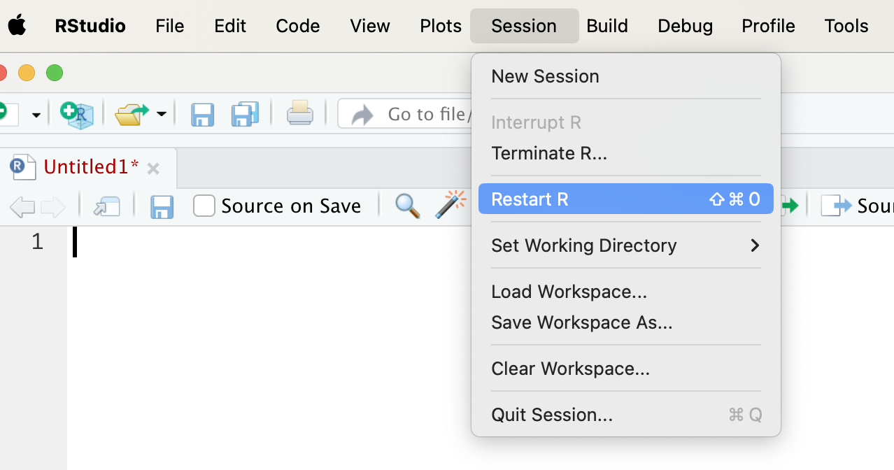The image size is (894, 470).
Task: Open the Apple menu
Action: click(17, 26)
